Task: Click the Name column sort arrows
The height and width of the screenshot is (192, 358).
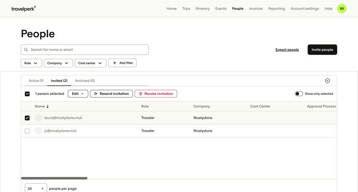Action: [x=48, y=106]
